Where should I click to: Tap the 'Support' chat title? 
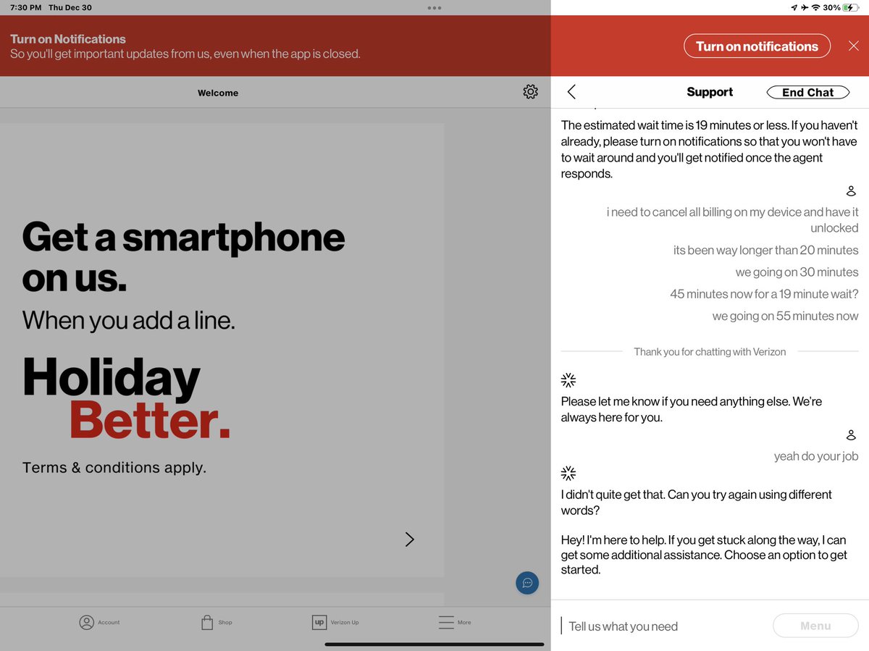(x=710, y=92)
